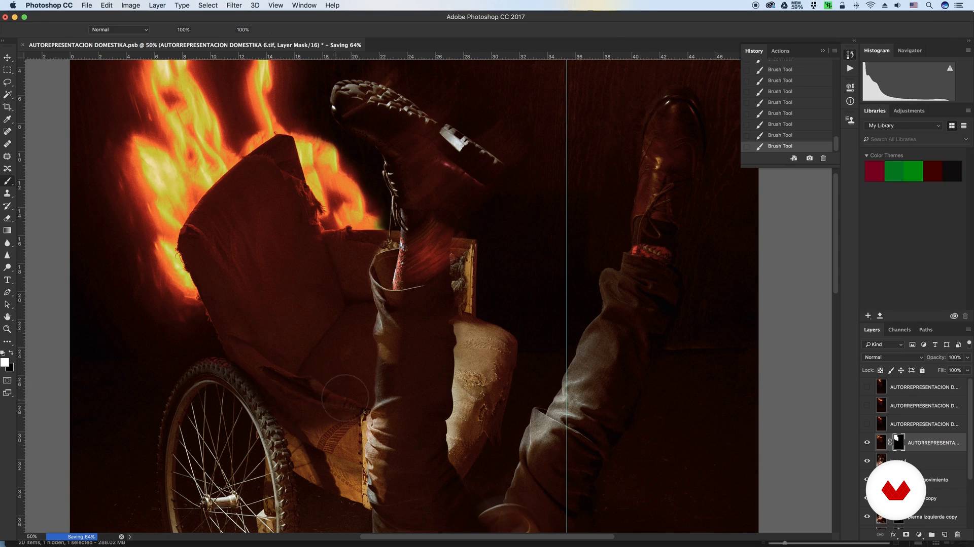Click the bright green color theme swatch
This screenshot has width=974, height=547.
pos(913,171)
